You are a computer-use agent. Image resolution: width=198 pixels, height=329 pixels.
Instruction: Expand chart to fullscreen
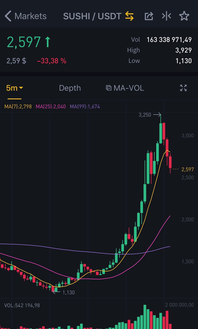pyautogui.click(x=183, y=88)
